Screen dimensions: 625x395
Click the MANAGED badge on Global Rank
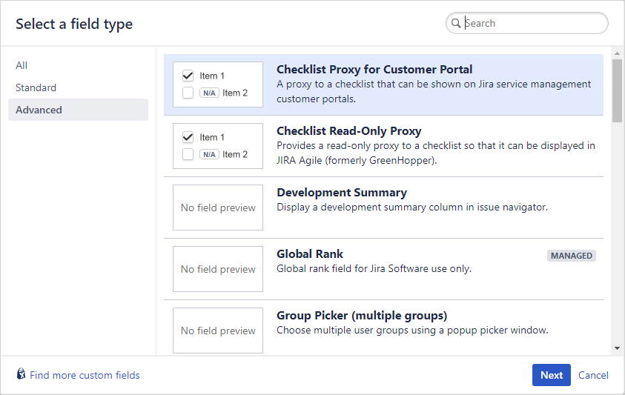(572, 256)
